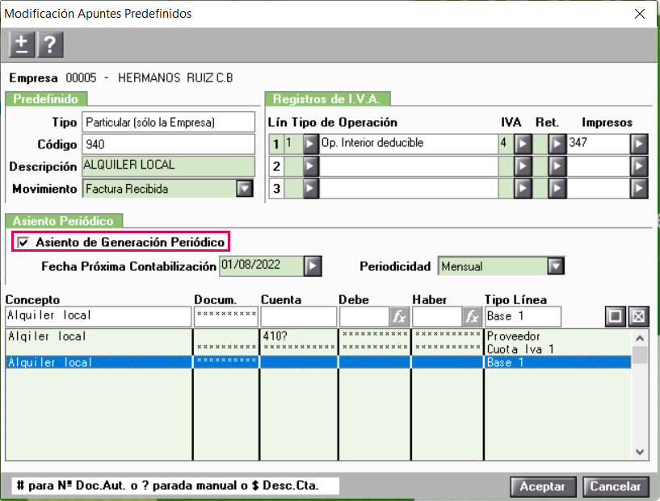Click the Cancelar button
This screenshot has width=660, height=501.
pos(616,486)
